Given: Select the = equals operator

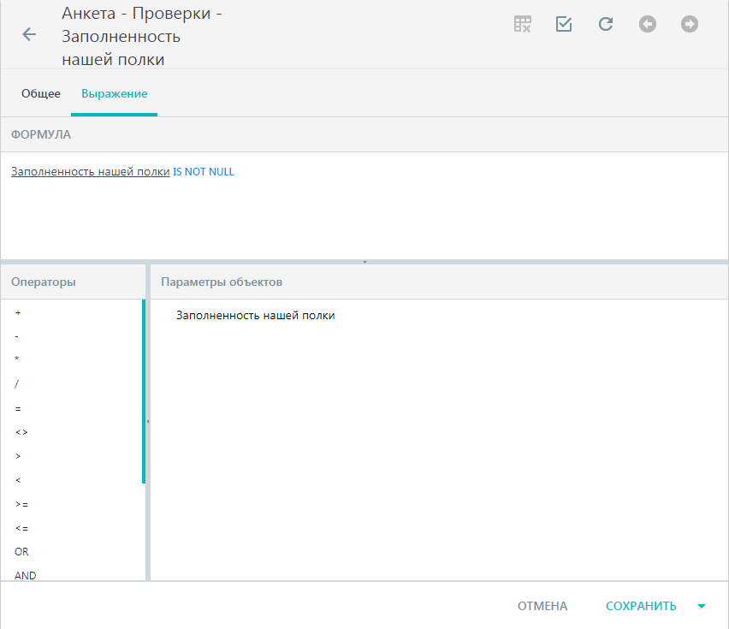Looking at the screenshot, I should (x=18, y=409).
